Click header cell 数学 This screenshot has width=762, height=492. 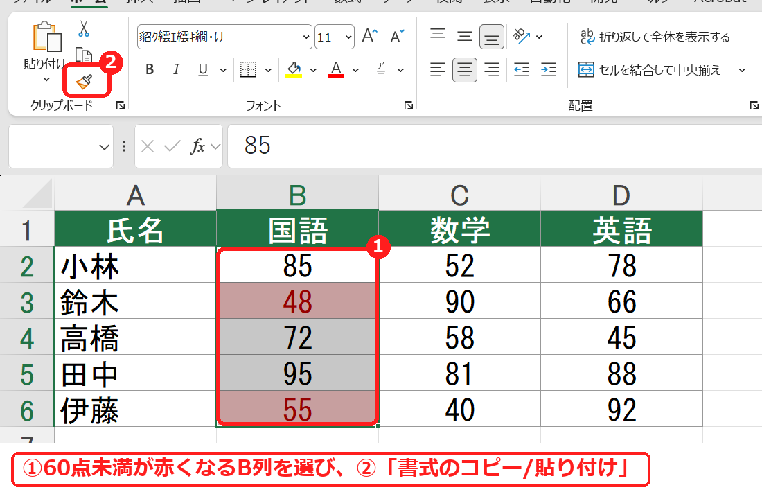click(x=459, y=229)
